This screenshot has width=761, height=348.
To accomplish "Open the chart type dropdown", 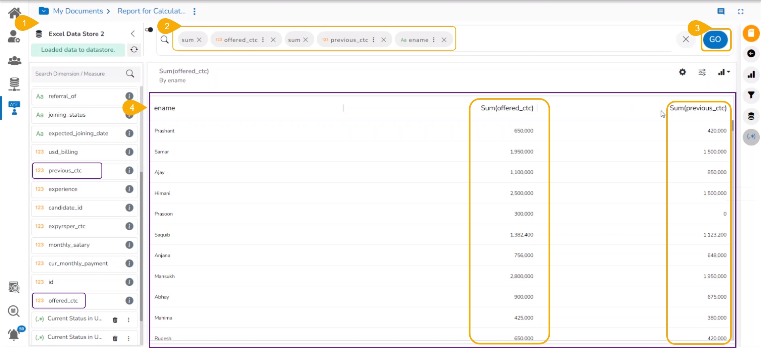I will point(724,72).
